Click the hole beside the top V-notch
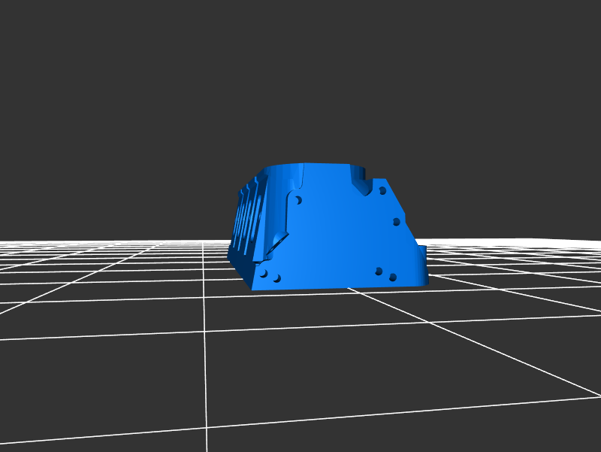The image size is (601, 452). point(382,191)
